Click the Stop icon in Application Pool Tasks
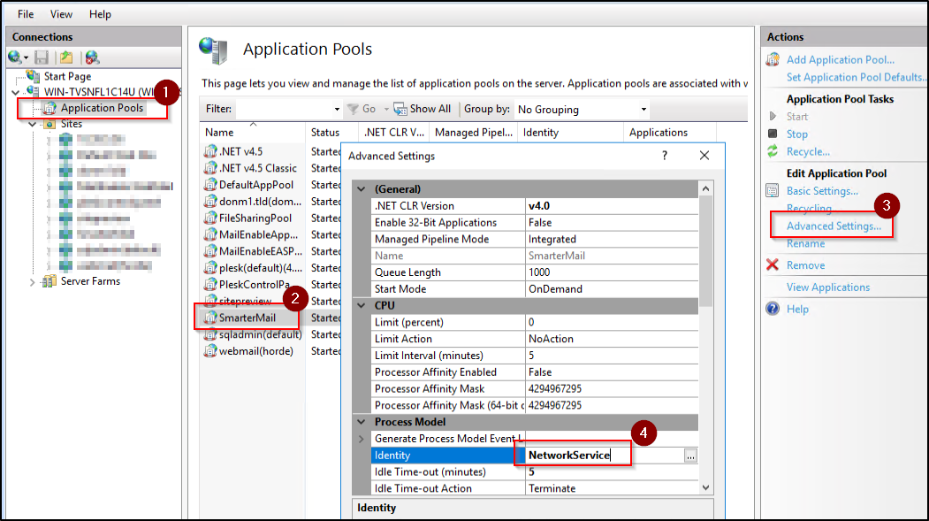The width and height of the screenshot is (929, 521). click(773, 134)
